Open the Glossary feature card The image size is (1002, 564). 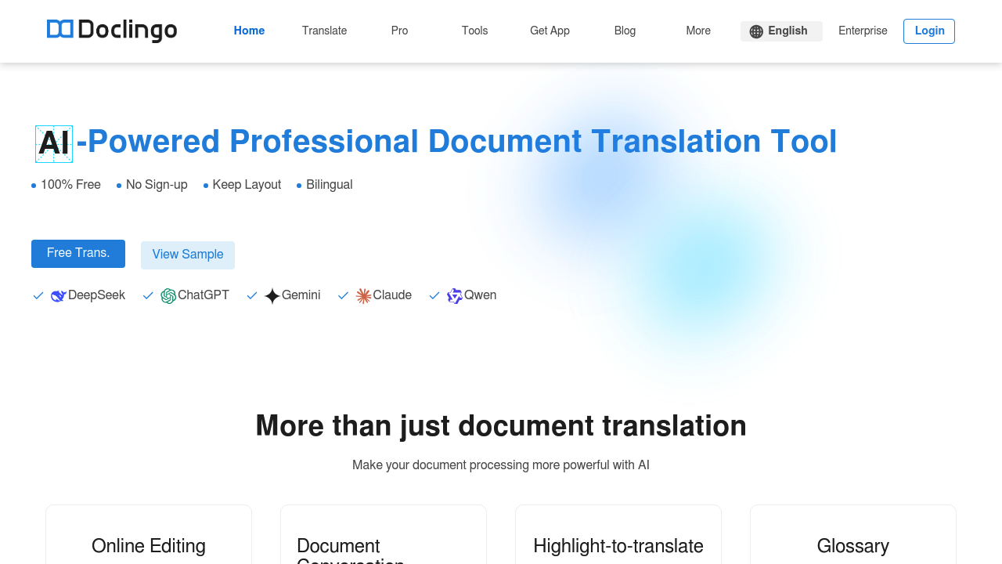852,546
